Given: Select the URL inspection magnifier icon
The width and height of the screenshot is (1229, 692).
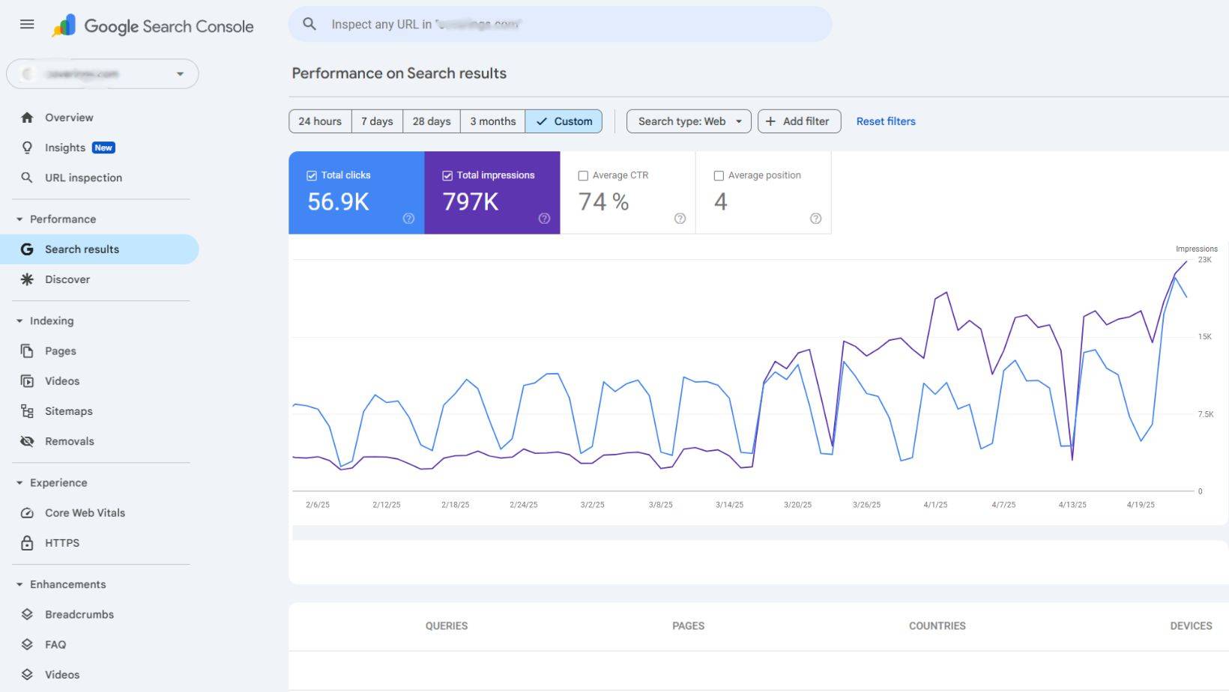Looking at the screenshot, I should click(x=27, y=177).
